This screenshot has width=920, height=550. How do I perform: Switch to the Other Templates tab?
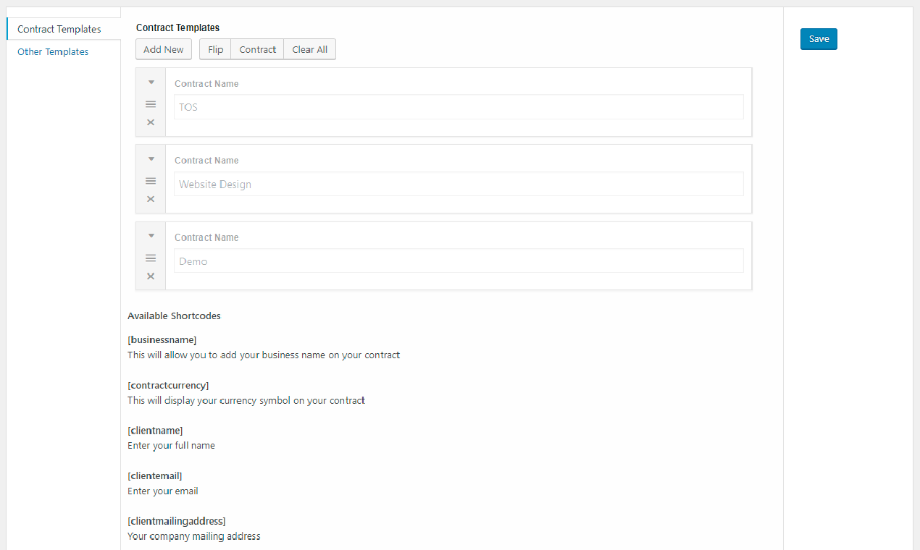[53, 51]
